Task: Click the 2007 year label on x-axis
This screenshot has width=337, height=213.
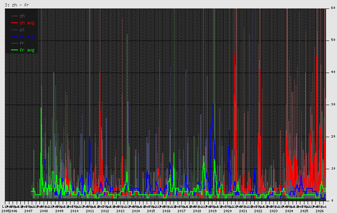Action: click(29, 211)
